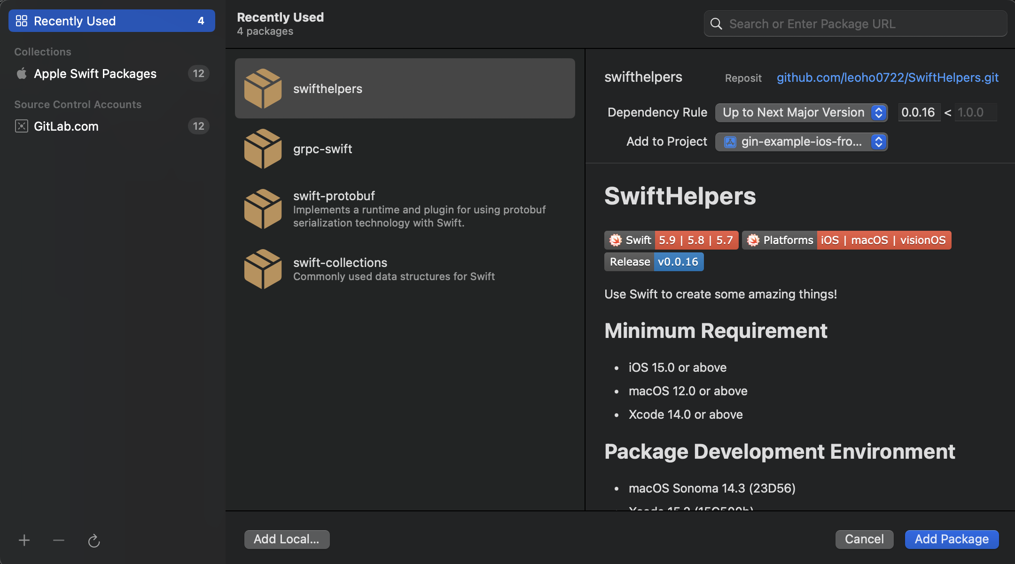Screen dimensions: 1015x564
Task: Click the minimum version field 0.0.16
Action: tap(918, 113)
